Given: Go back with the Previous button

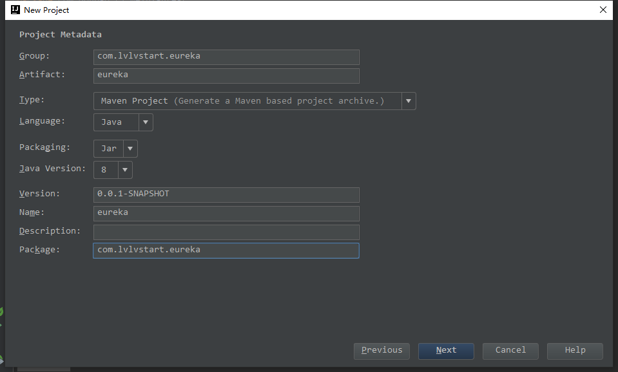Looking at the screenshot, I should 381,351.
